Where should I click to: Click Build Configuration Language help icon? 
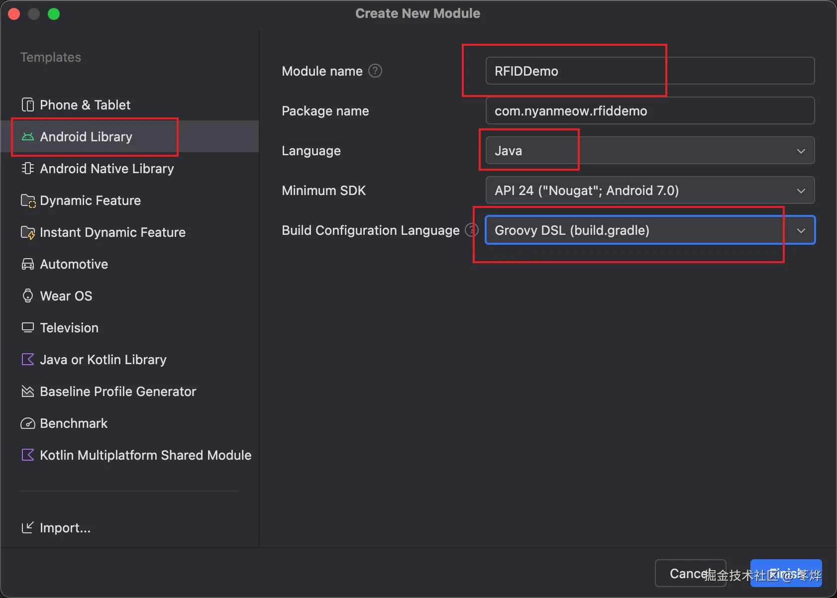coord(471,230)
